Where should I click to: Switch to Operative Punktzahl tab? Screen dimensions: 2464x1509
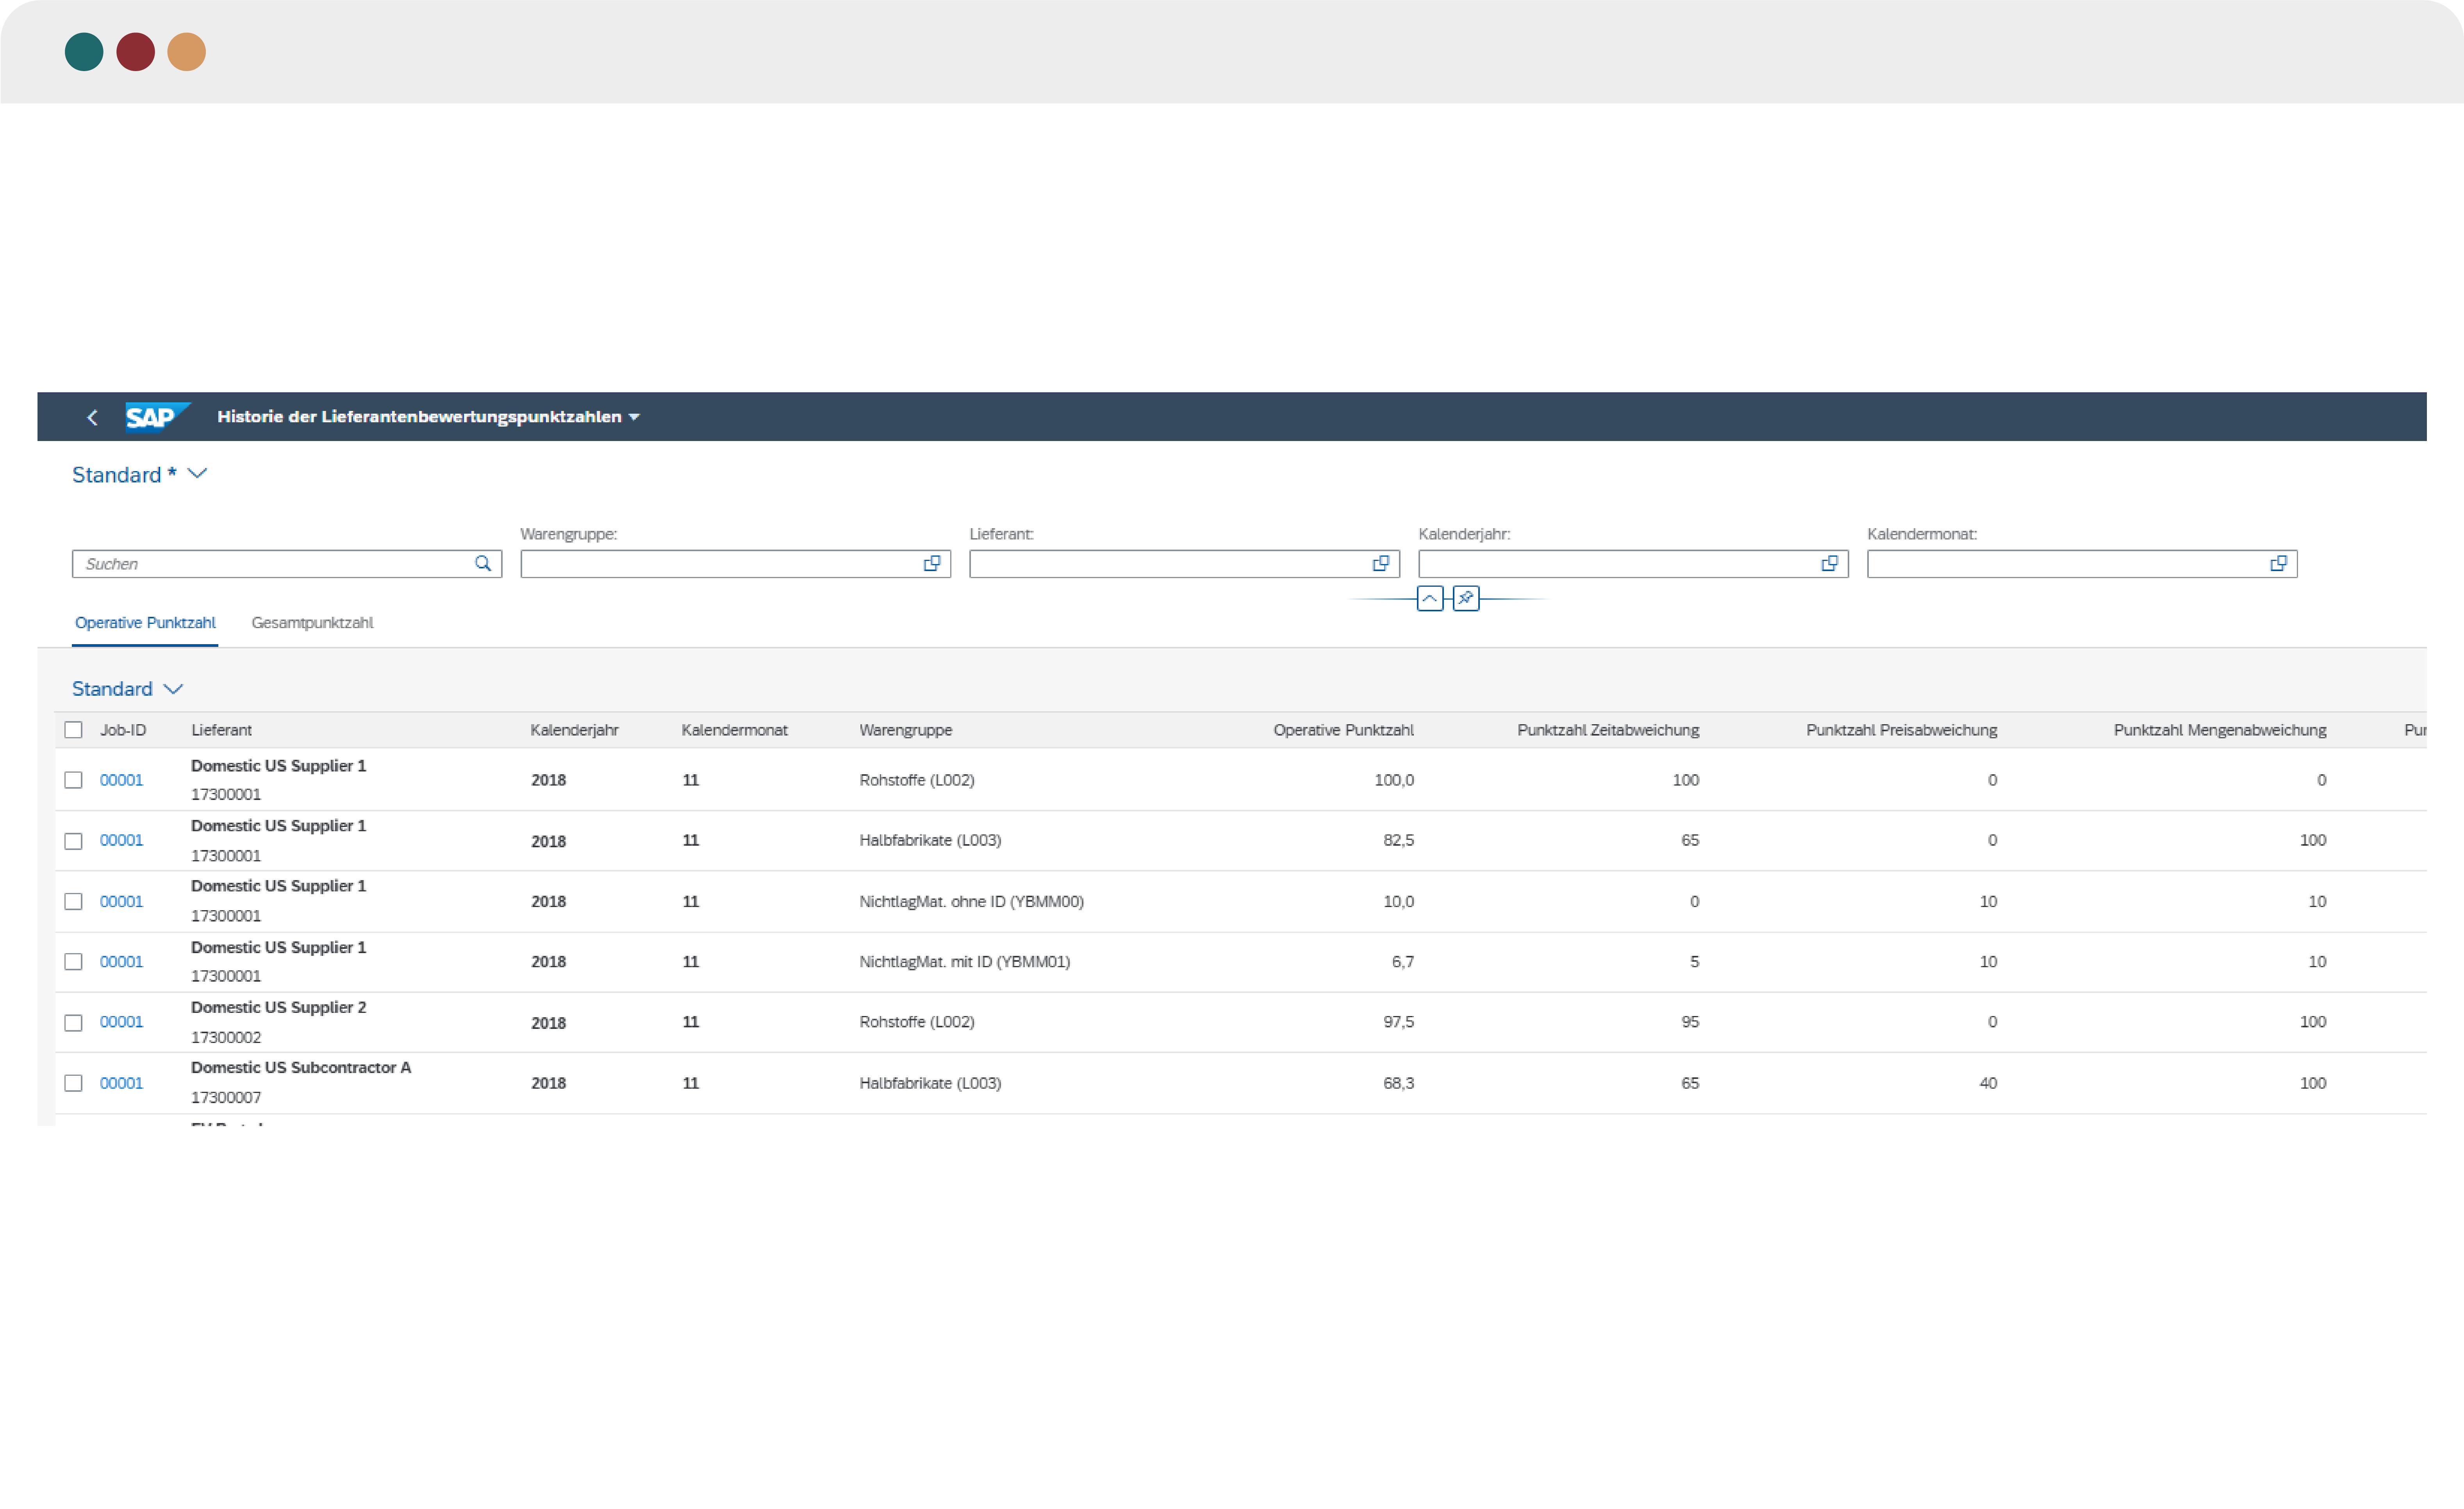pyautogui.click(x=145, y=623)
